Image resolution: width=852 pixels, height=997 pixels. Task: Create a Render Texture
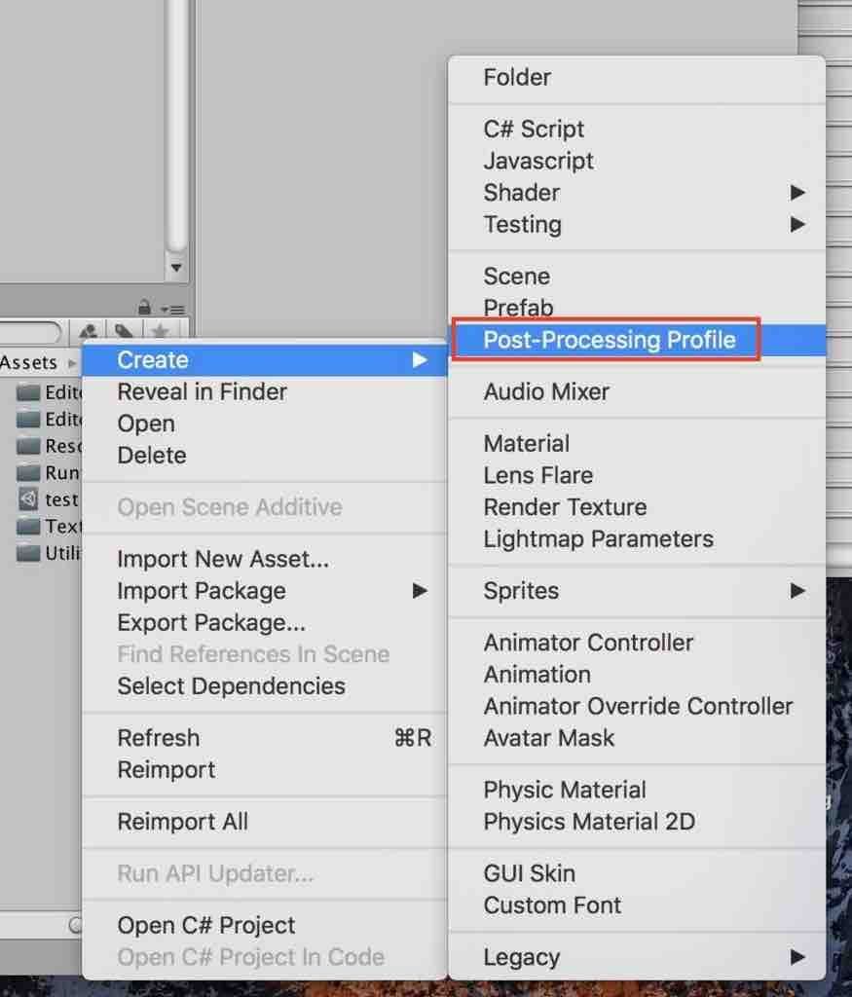(637, 507)
